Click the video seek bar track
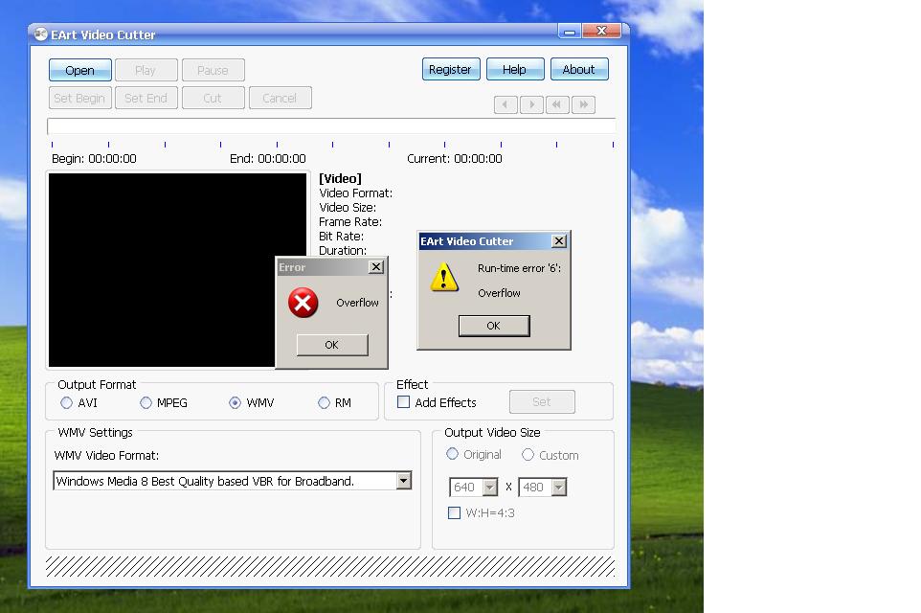 click(331, 125)
